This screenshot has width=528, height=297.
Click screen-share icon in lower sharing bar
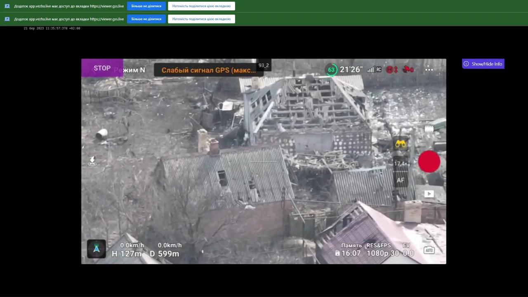click(7, 19)
